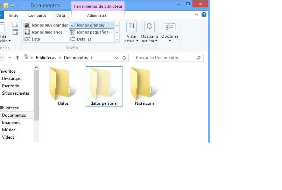The height and width of the screenshot is (190, 282).
Task: Toggle the details pane icon
Action: (15, 32)
